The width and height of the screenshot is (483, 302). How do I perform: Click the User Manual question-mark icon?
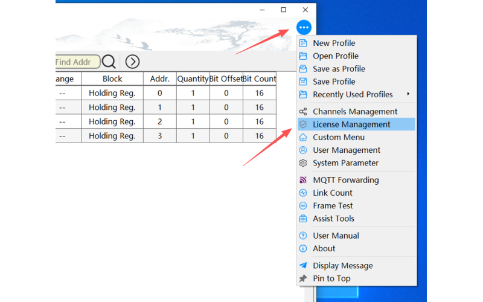tap(303, 236)
